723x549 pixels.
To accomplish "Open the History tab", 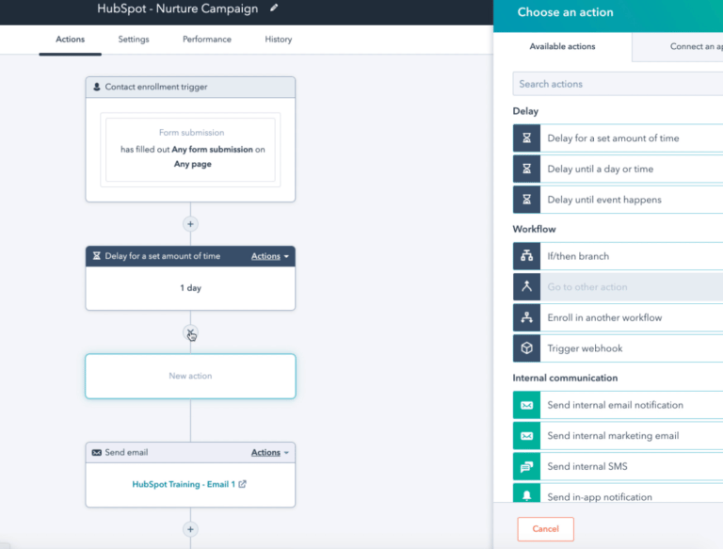I will [x=278, y=40].
